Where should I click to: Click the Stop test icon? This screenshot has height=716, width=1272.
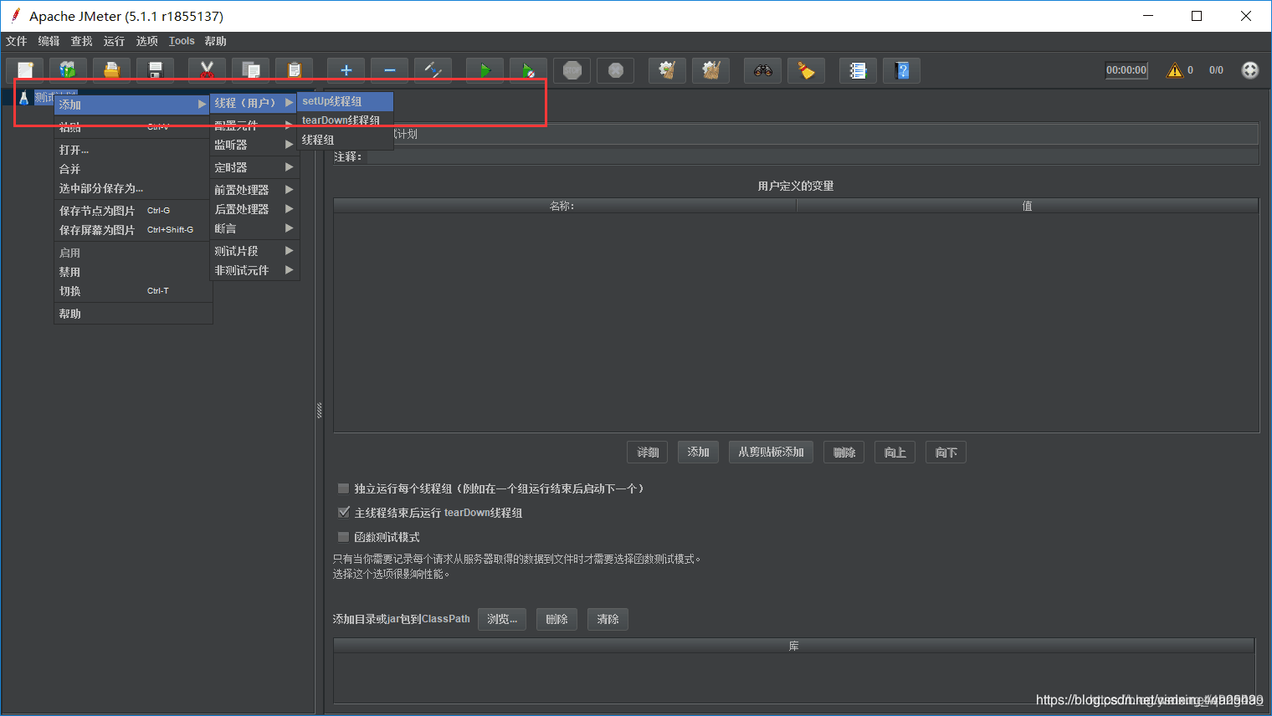tap(572, 70)
